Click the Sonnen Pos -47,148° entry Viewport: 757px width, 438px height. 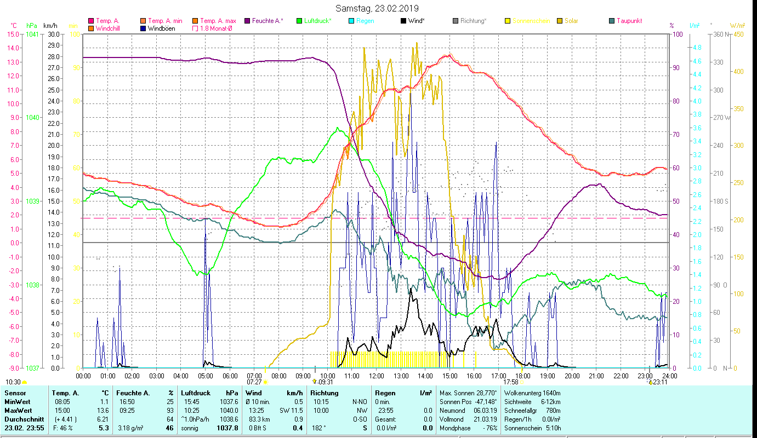(468, 402)
